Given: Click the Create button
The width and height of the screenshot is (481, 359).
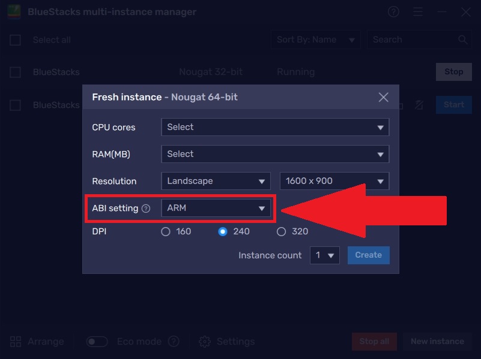Looking at the screenshot, I should pos(369,255).
